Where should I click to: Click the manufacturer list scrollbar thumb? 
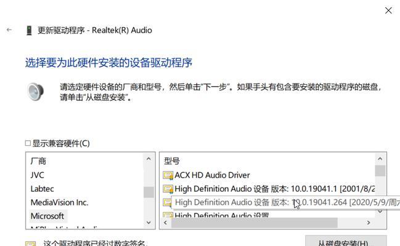(x=149, y=192)
